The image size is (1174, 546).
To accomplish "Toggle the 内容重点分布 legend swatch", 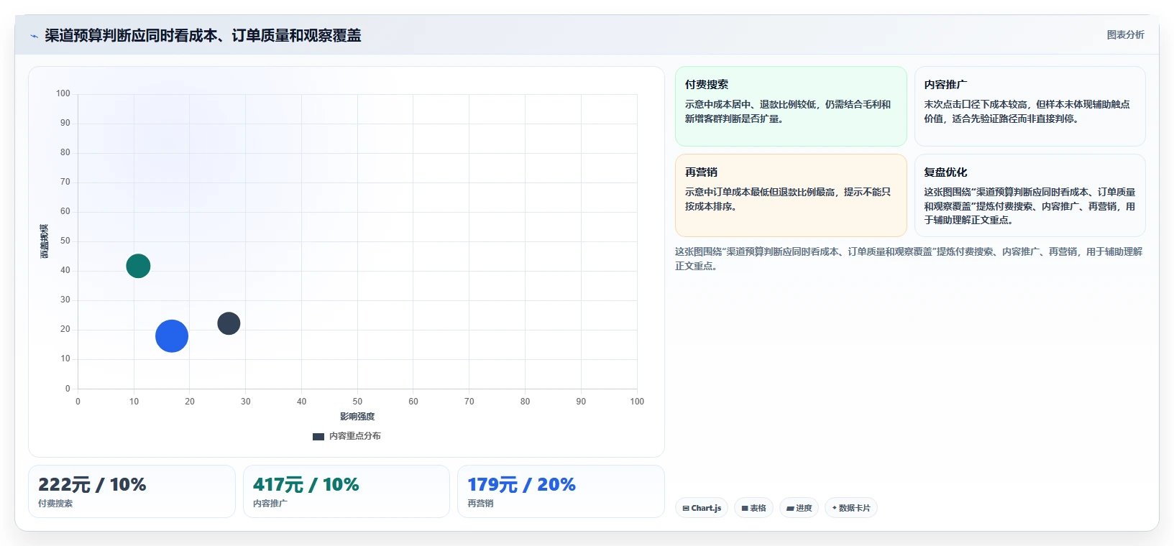I will [318, 436].
